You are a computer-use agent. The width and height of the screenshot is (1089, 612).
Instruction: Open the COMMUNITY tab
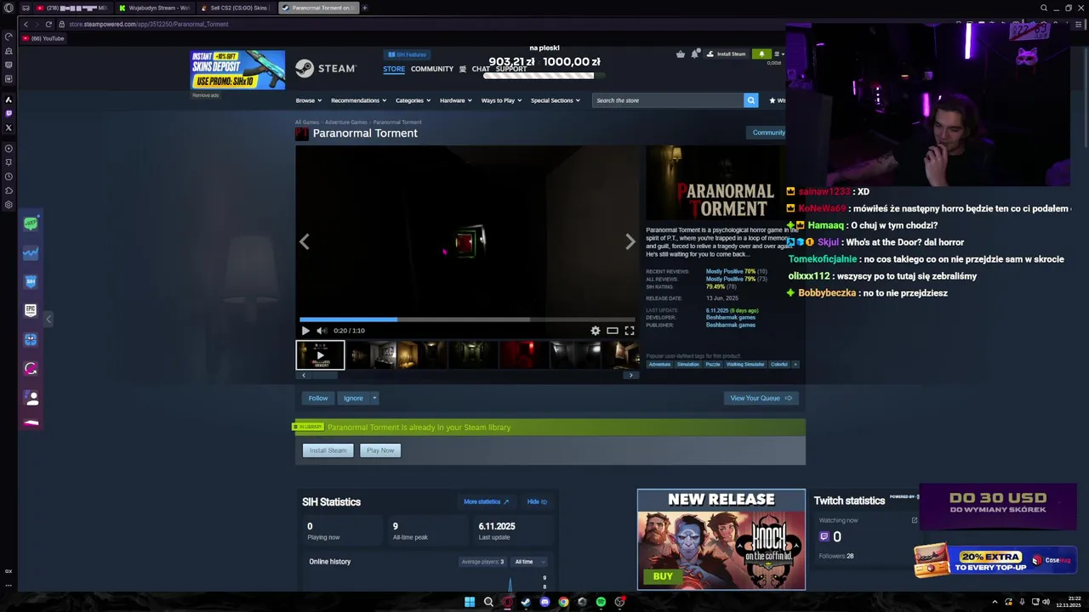(432, 69)
